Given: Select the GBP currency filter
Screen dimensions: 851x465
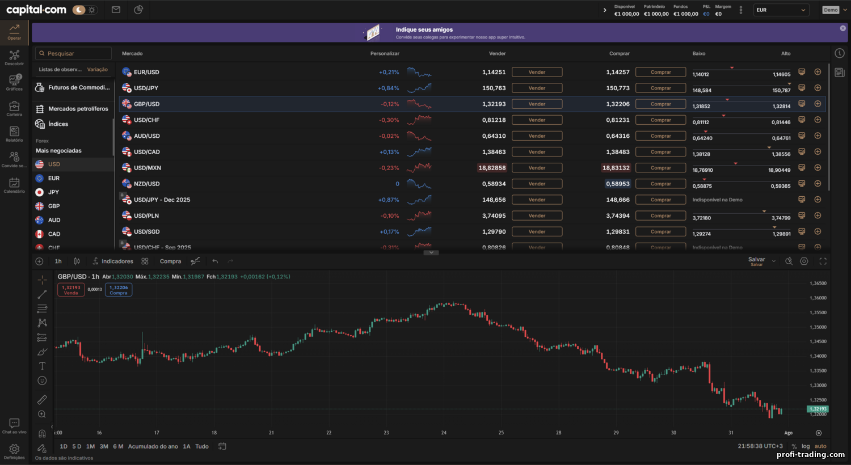Looking at the screenshot, I should point(54,206).
